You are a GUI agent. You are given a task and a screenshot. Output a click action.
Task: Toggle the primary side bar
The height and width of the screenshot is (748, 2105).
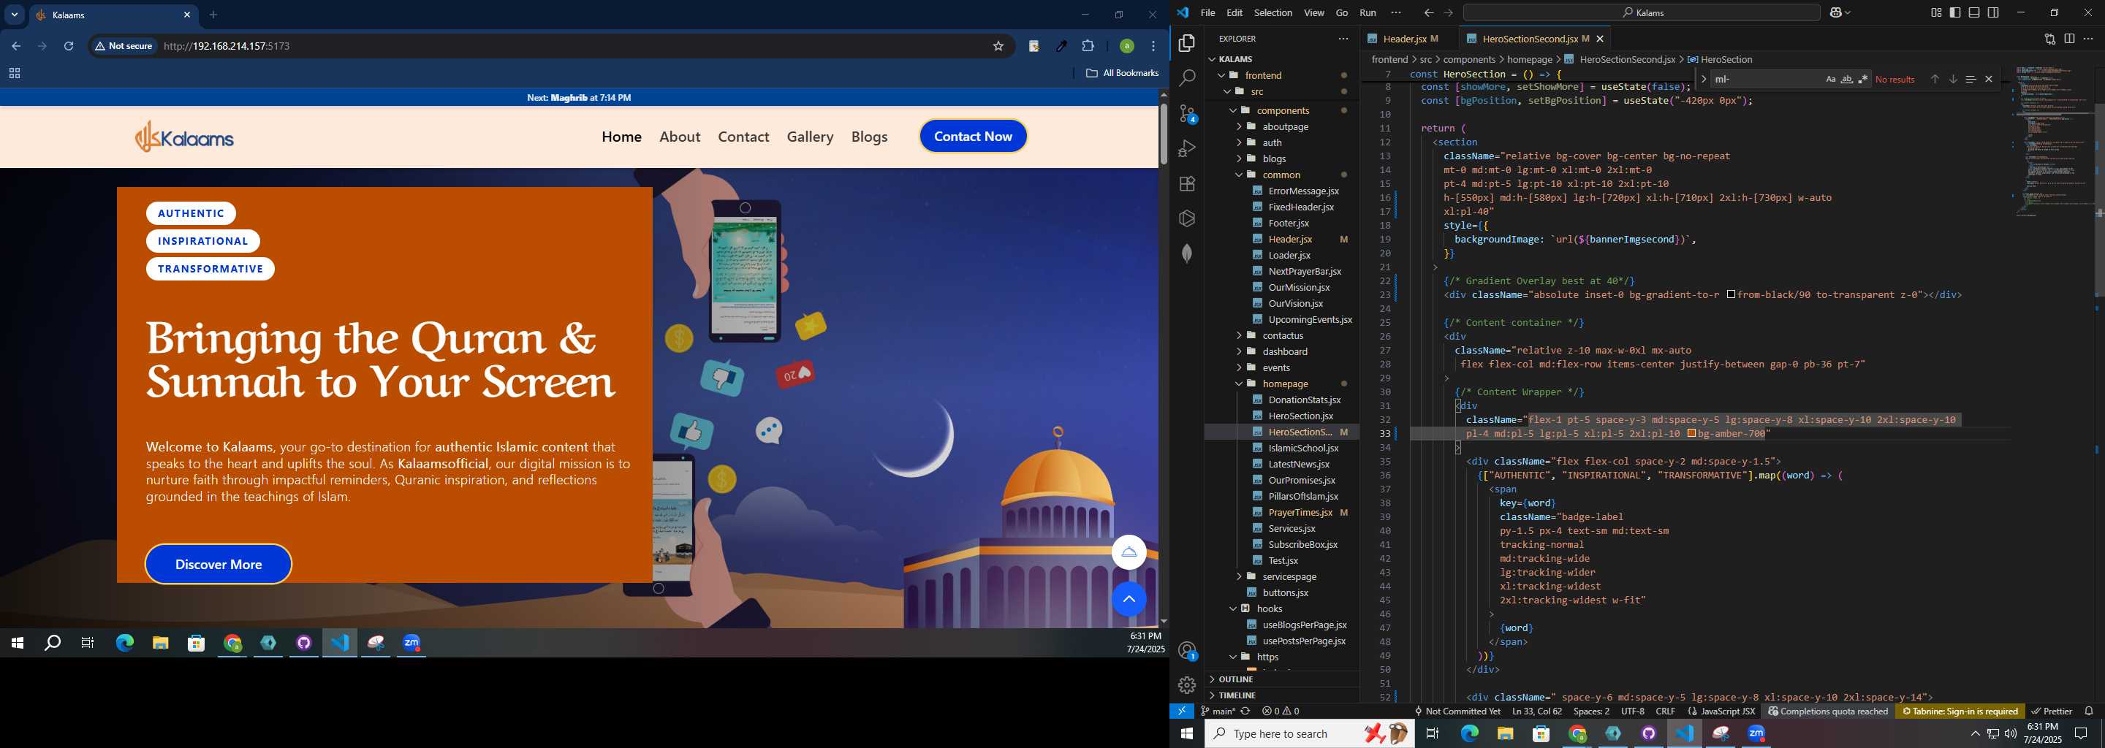(x=1954, y=13)
